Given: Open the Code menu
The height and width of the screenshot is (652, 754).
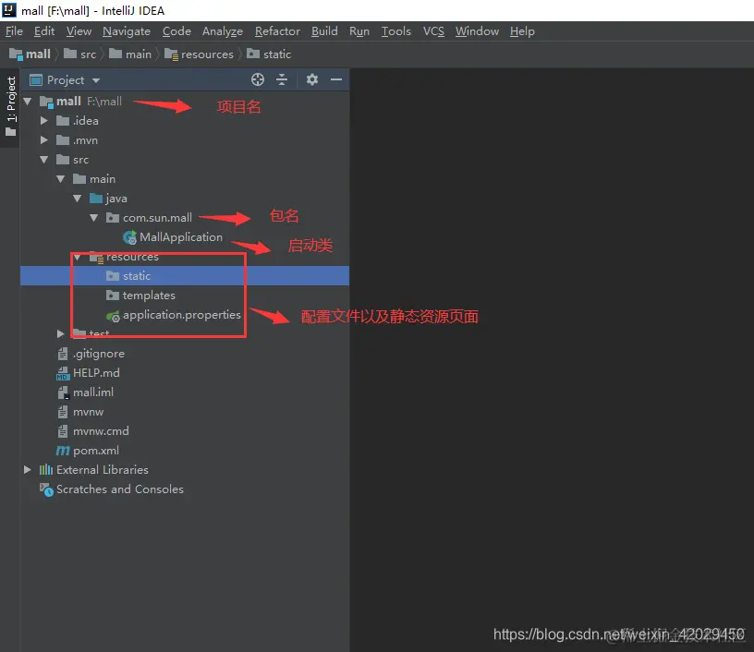Looking at the screenshot, I should coord(176,31).
